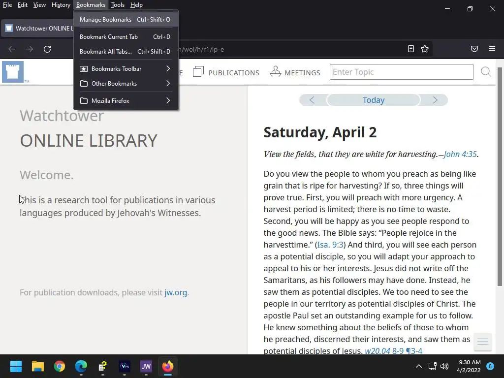The height and width of the screenshot is (378, 504).
Task: Click the search magnifier icon
Action: pyautogui.click(x=486, y=72)
